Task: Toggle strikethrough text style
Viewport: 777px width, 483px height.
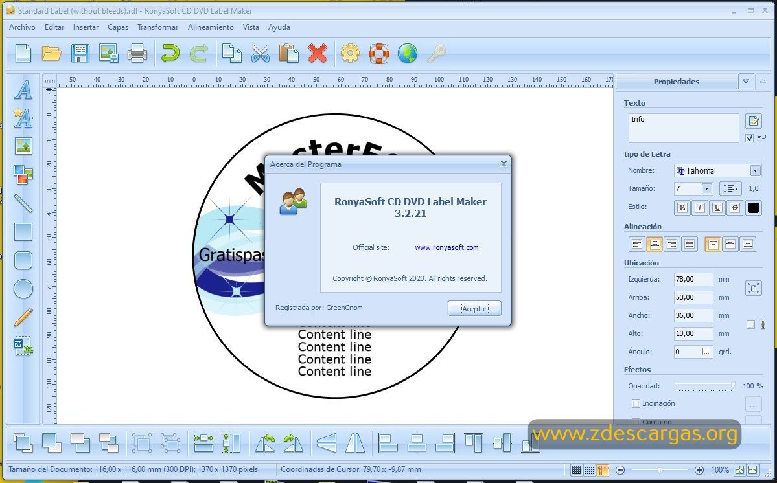Action: pyautogui.click(x=735, y=208)
